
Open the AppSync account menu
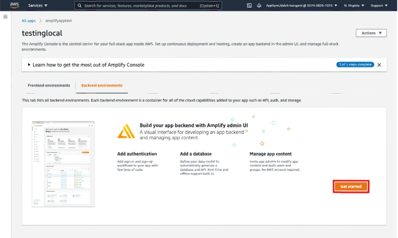(302, 5)
